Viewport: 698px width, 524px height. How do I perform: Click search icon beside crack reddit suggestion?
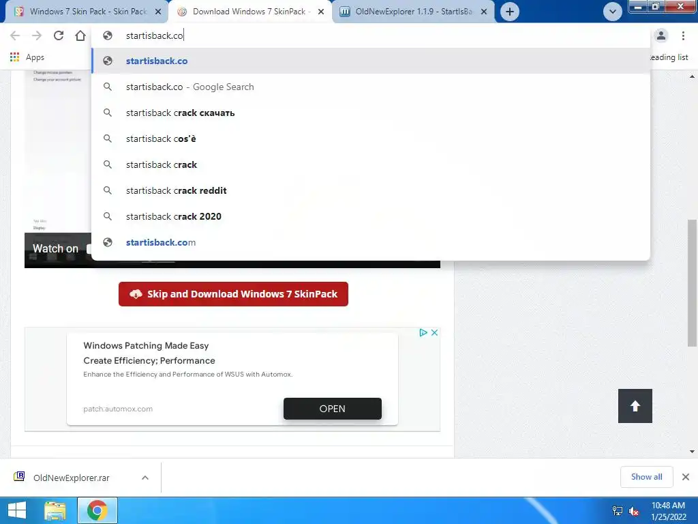point(107,190)
